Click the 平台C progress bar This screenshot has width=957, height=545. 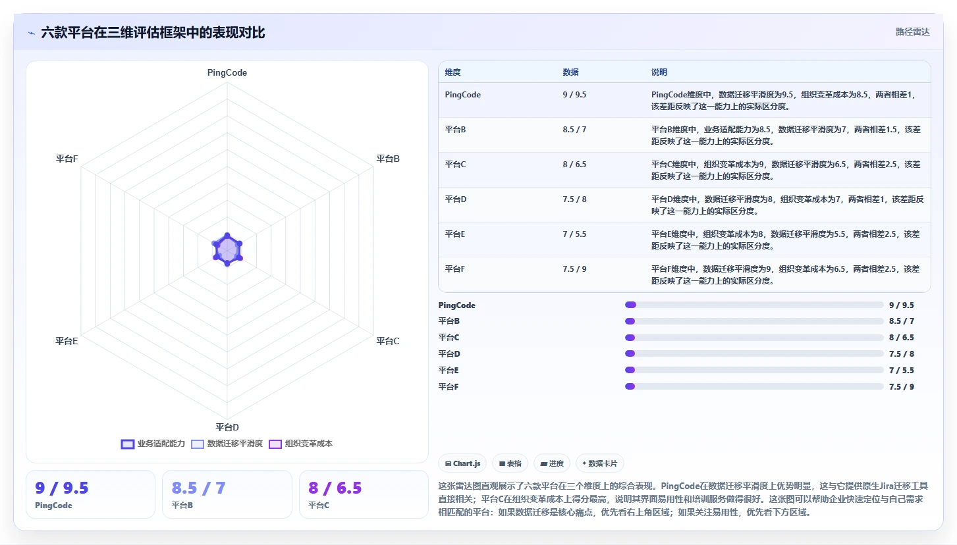754,338
